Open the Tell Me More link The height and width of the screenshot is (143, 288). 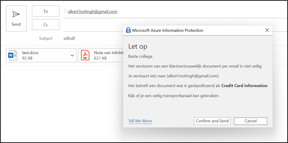pyautogui.click(x=140, y=121)
